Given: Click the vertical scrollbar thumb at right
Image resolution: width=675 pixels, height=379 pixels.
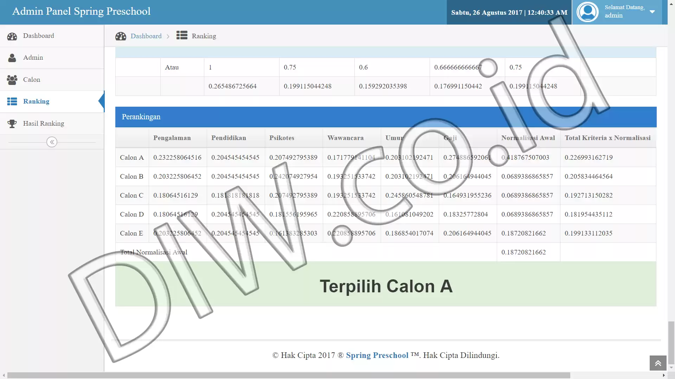Looking at the screenshot, I should point(671,343).
